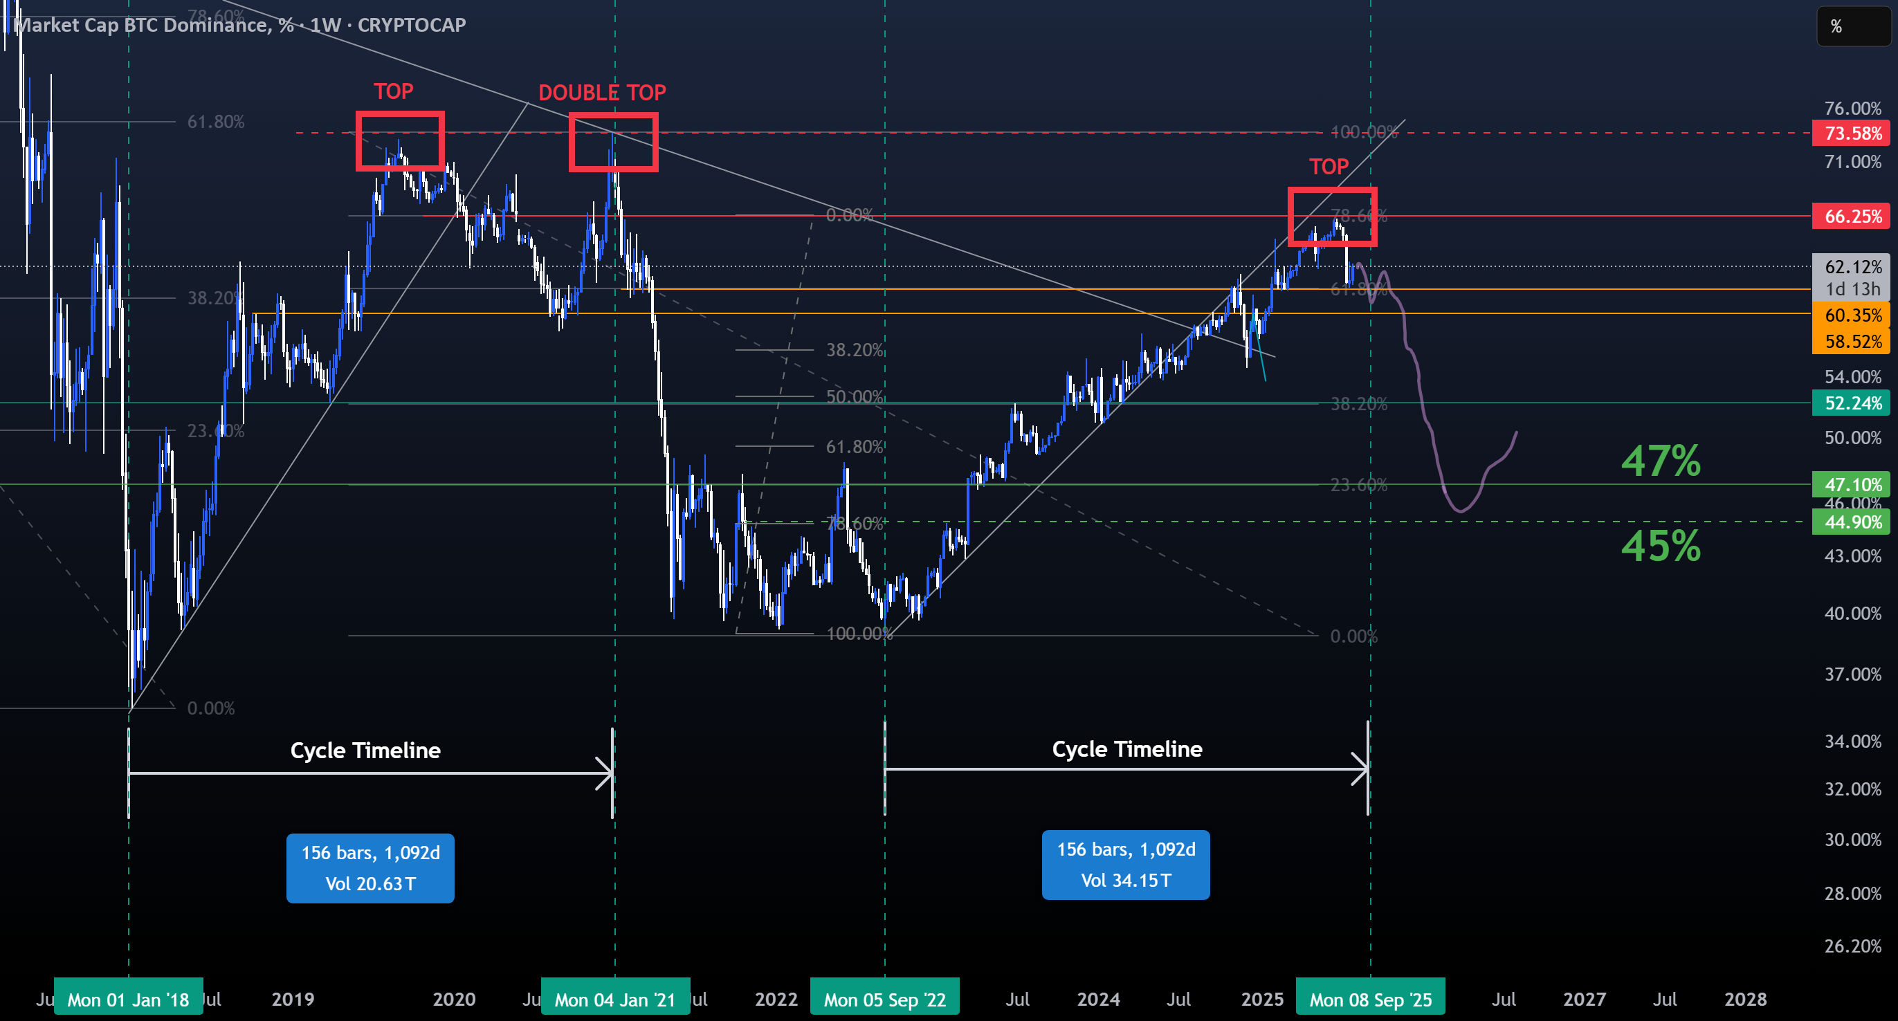Screen dimensions: 1898x1021
Task: Select the large green 47% text label
Action: [1661, 461]
